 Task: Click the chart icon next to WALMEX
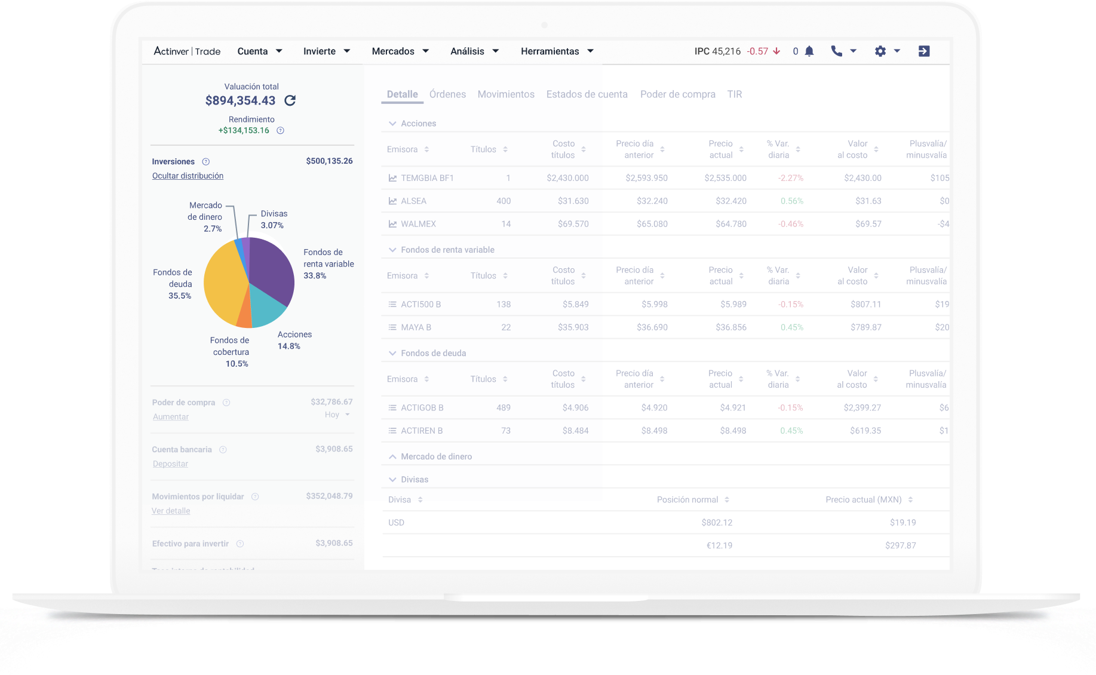point(392,223)
